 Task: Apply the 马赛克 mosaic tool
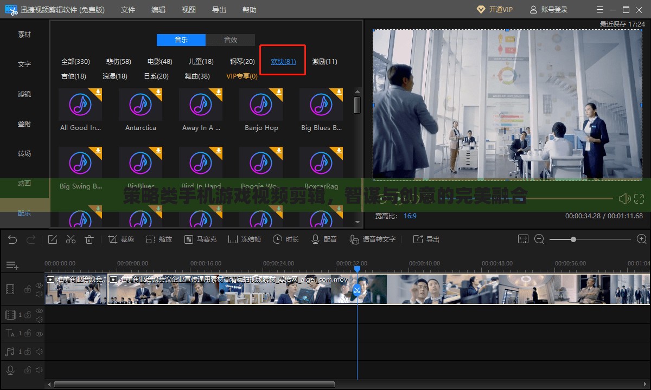pyautogui.click(x=200, y=239)
